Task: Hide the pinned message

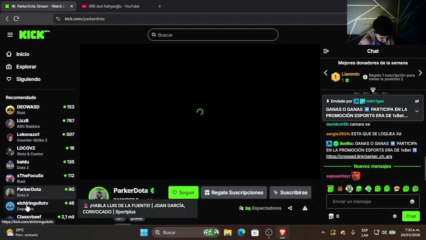Action: [x=417, y=101]
